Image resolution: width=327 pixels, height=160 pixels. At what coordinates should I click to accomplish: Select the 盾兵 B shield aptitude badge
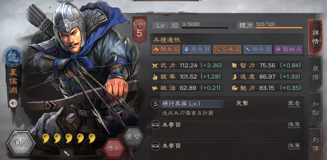tap(196, 49)
